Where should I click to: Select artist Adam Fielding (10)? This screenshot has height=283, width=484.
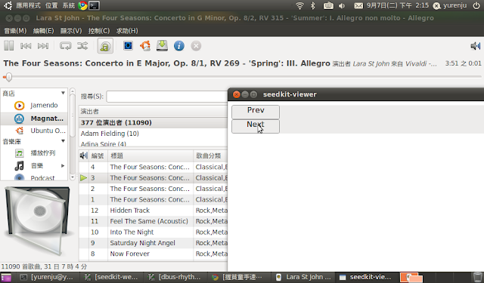(154, 134)
